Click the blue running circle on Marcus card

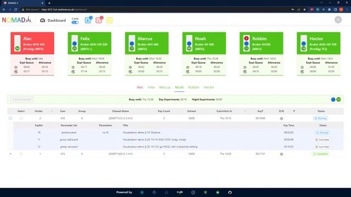[132, 44]
